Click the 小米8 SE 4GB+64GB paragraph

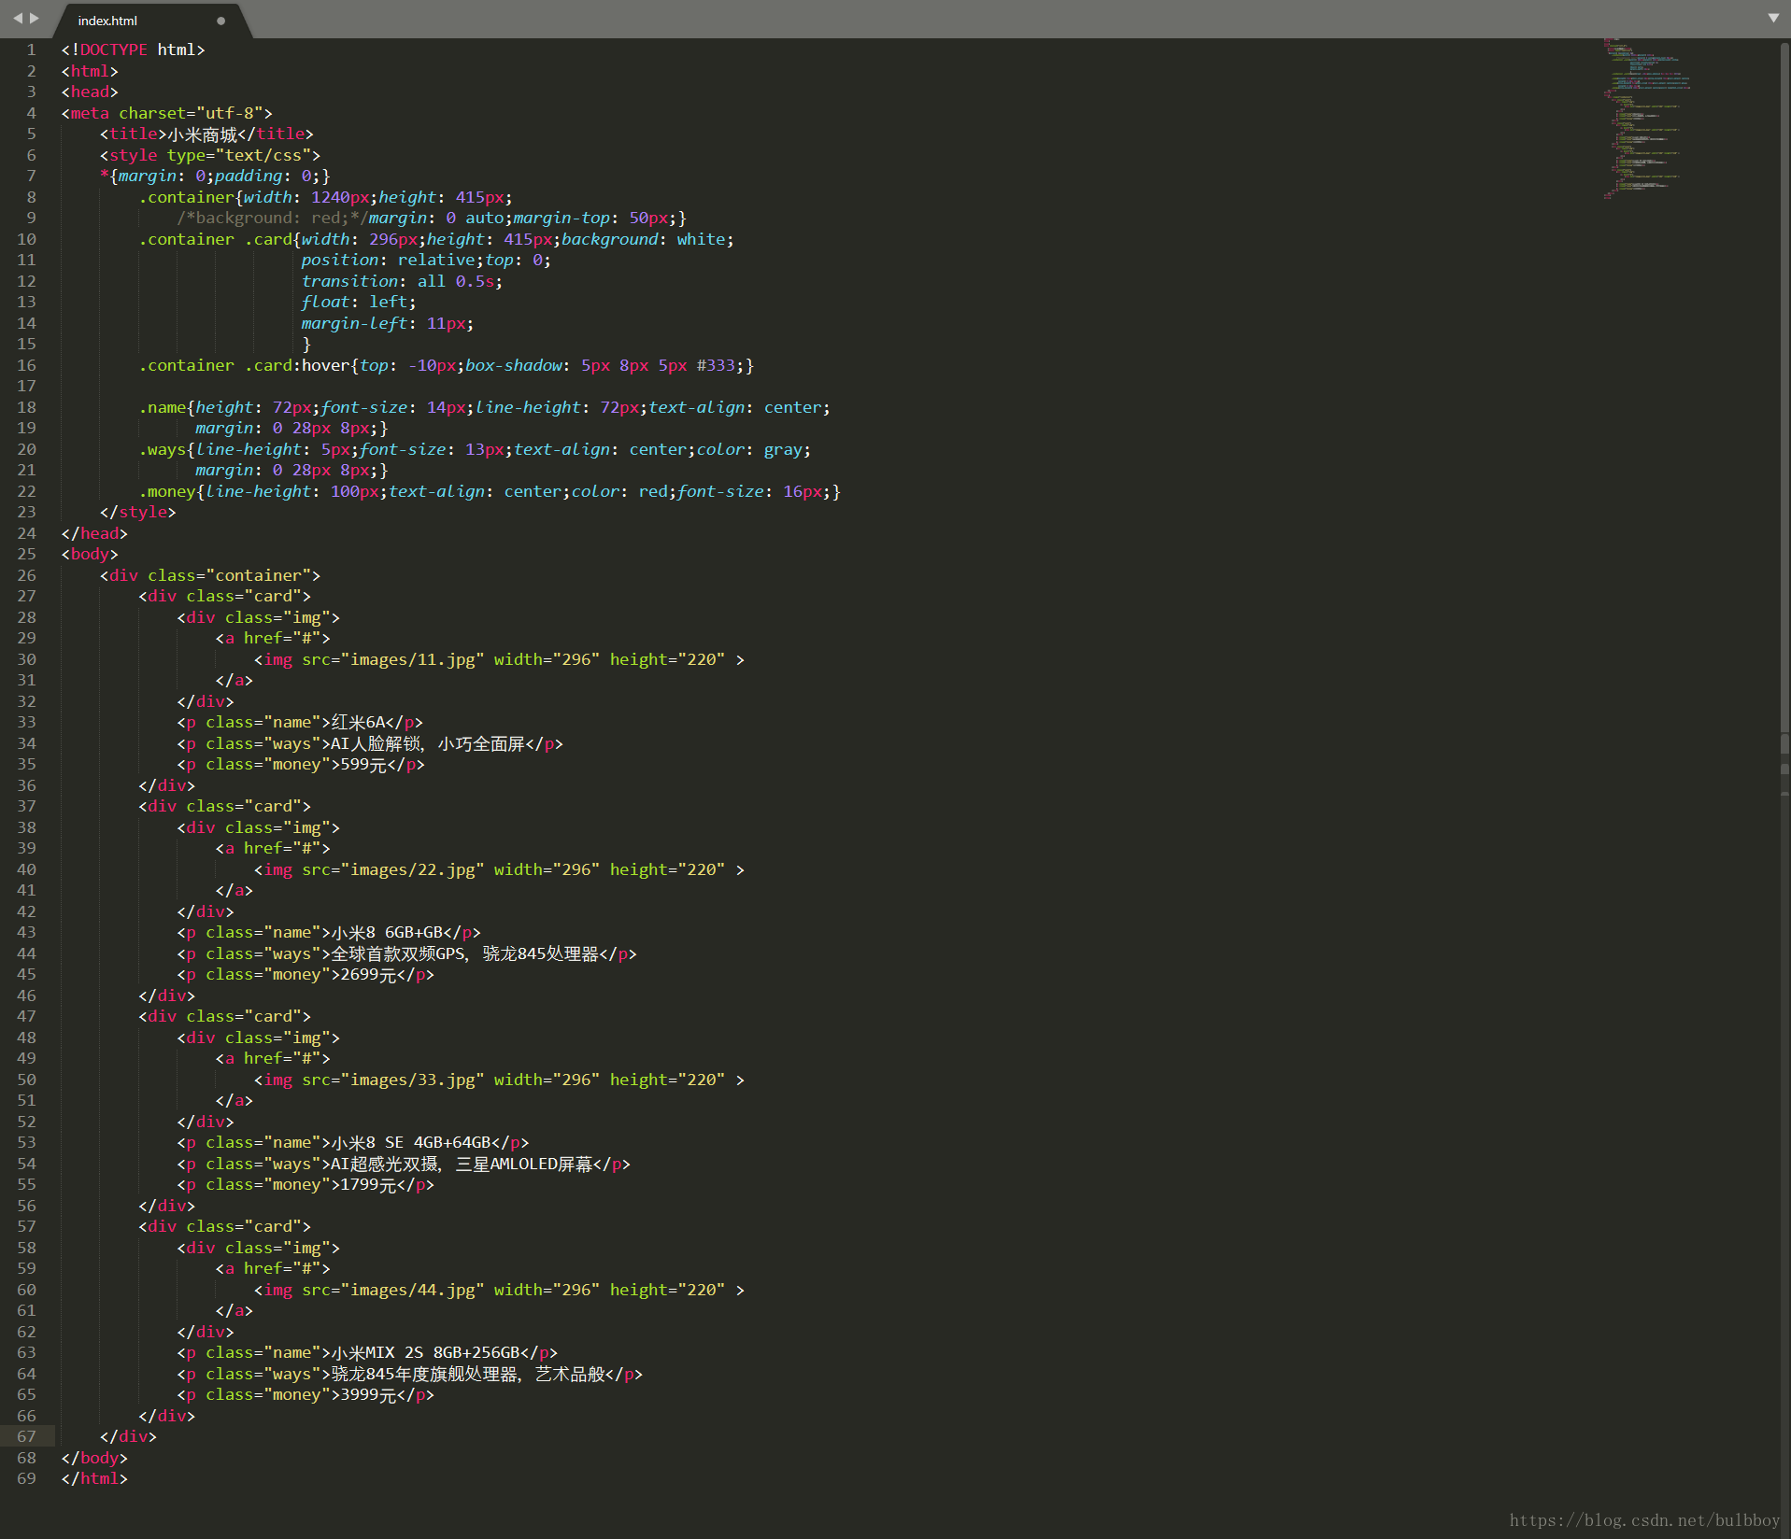click(353, 1142)
